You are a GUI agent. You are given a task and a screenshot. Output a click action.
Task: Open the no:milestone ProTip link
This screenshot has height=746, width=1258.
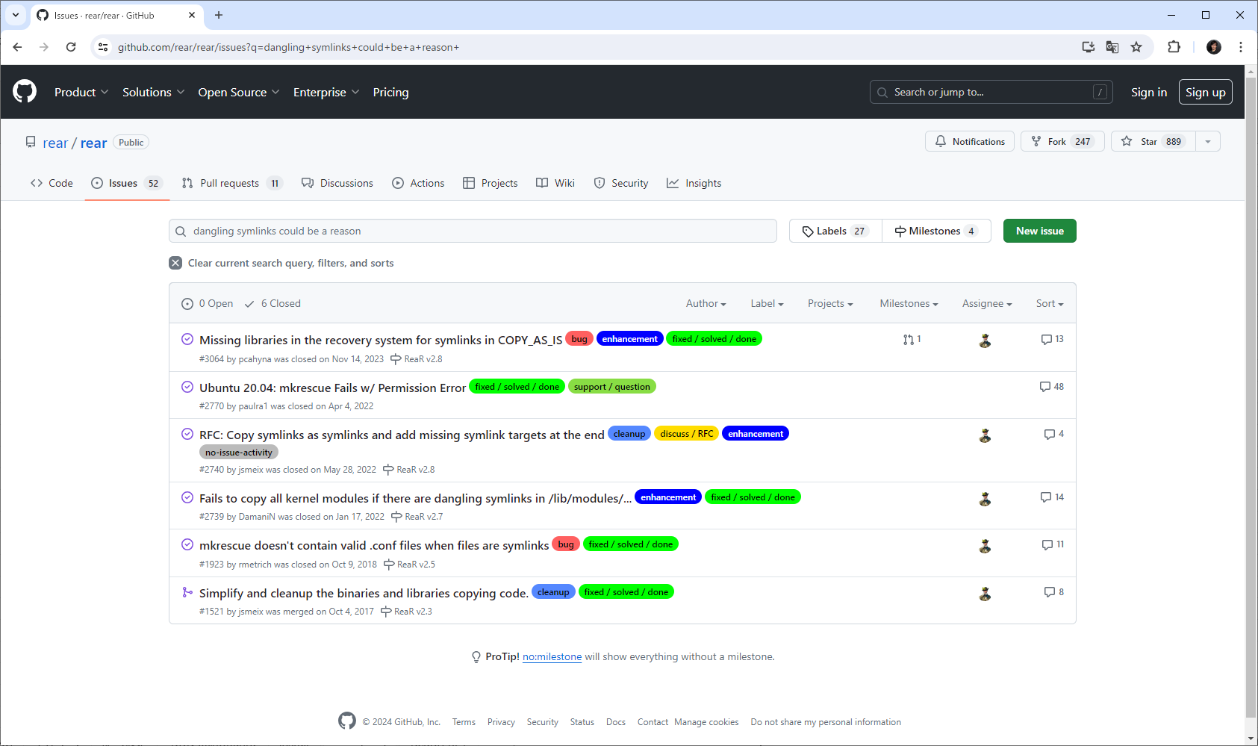tap(552, 657)
